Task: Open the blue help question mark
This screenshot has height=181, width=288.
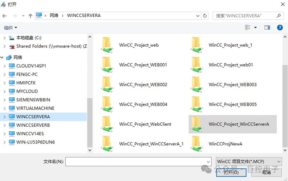Action: (x=280, y=28)
